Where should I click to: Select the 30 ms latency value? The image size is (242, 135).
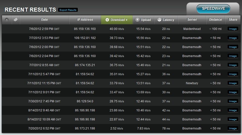(x=166, y=92)
